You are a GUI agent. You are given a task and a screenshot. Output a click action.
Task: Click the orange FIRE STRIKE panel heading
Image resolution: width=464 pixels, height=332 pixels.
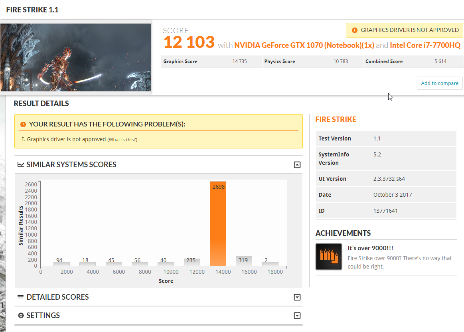pos(336,120)
